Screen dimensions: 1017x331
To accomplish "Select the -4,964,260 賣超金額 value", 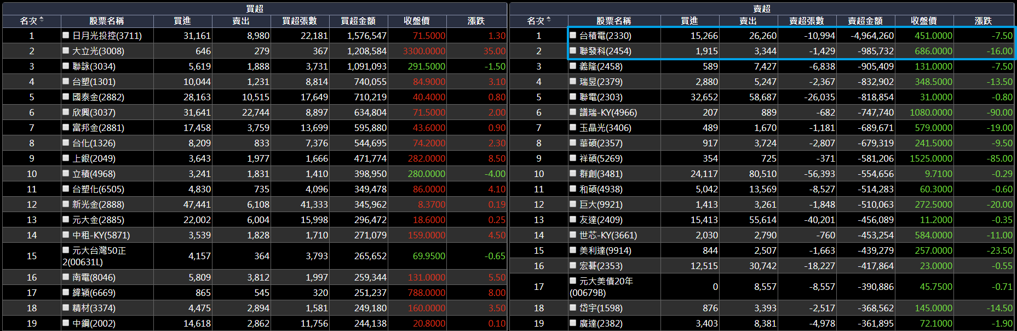I will [872, 36].
